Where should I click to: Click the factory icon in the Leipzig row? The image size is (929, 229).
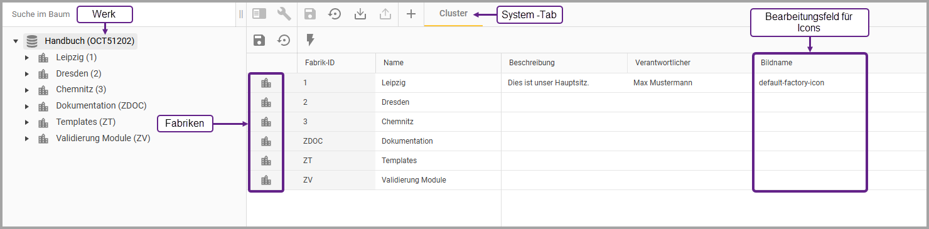pyautogui.click(x=266, y=83)
